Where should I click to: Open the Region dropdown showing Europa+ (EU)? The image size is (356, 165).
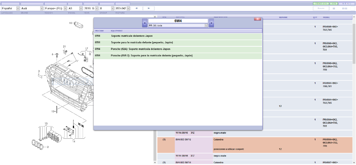coord(56,8)
